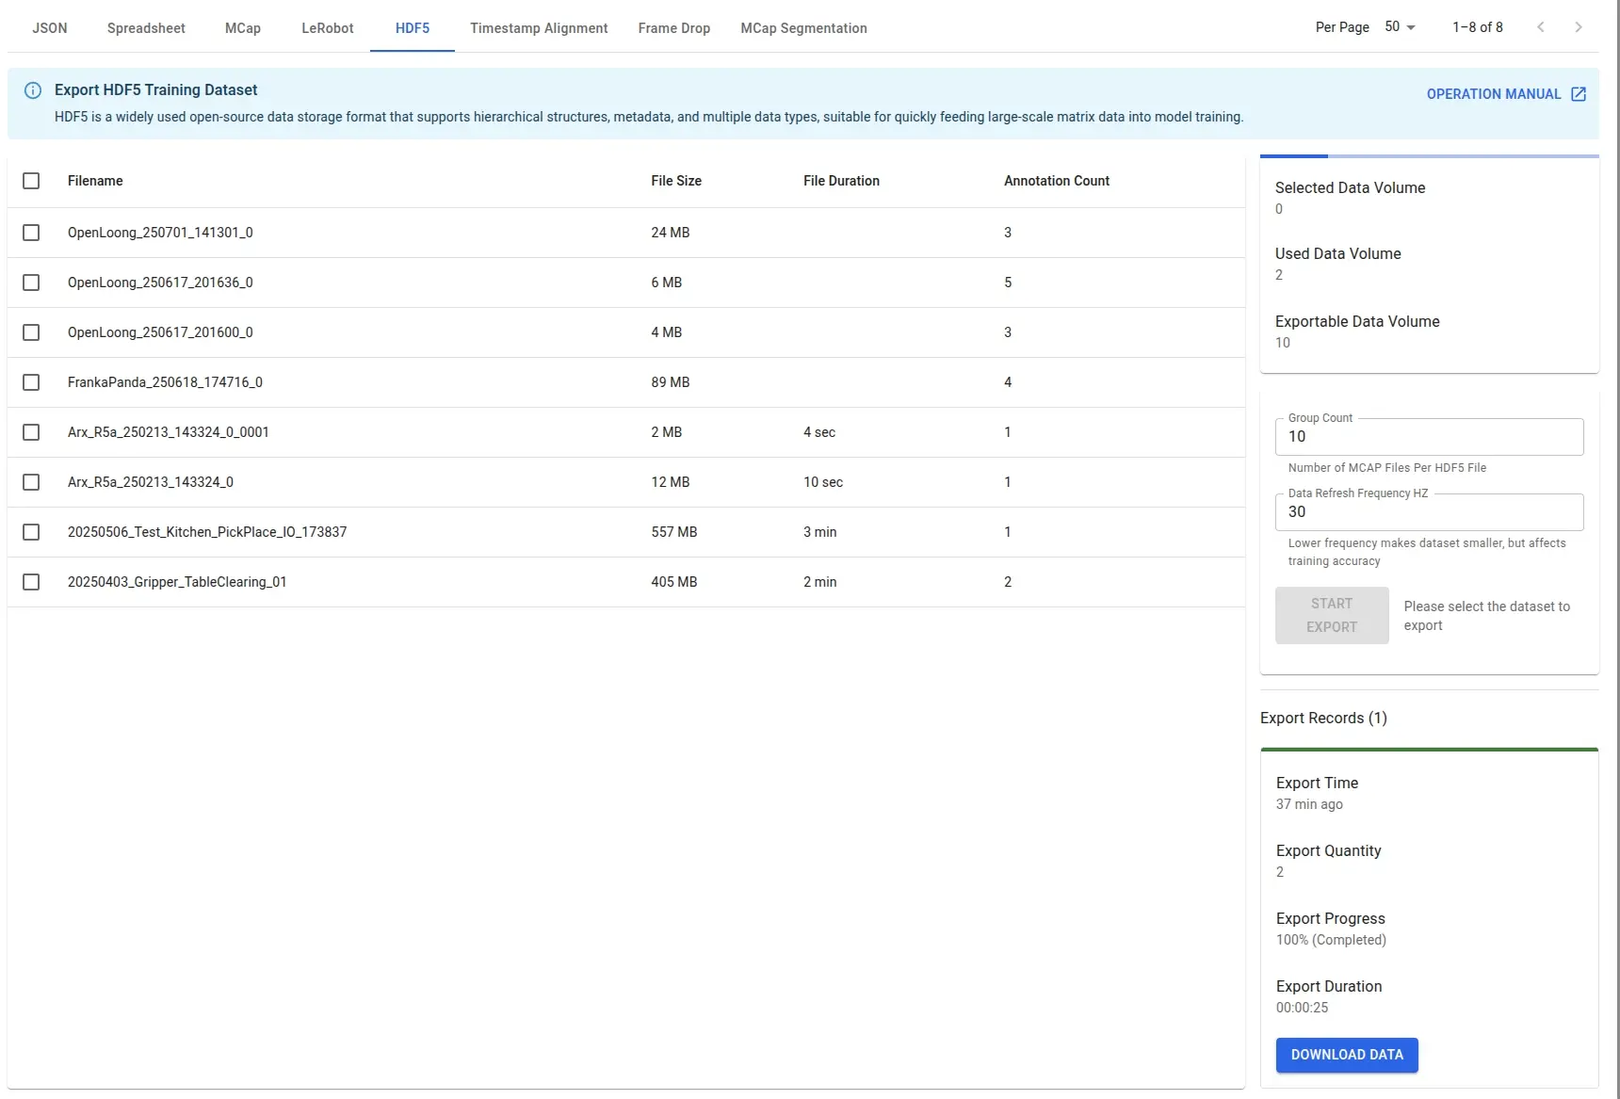Open the Per Page 50 dropdown
Image resolution: width=1620 pixels, height=1099 pixels.
[x=1401, y=27]
